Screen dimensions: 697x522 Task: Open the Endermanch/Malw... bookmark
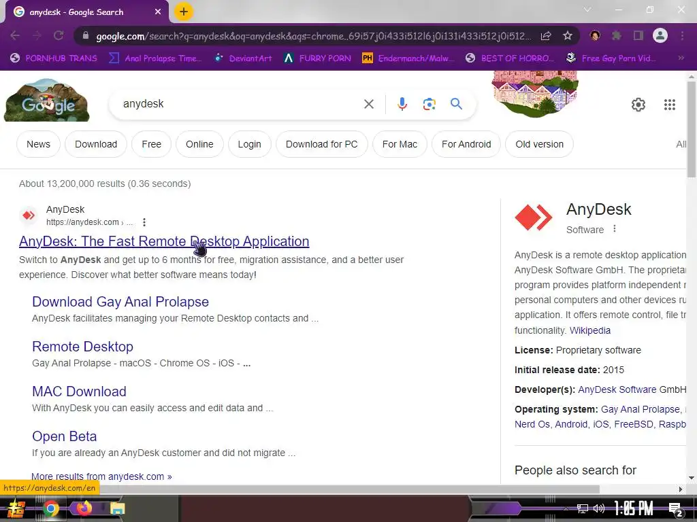(x=408, y=58)
